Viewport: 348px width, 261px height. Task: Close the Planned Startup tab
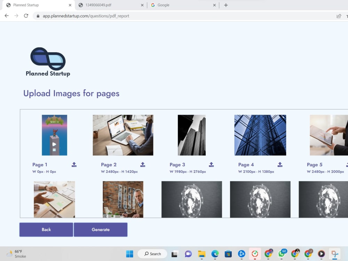70,5
